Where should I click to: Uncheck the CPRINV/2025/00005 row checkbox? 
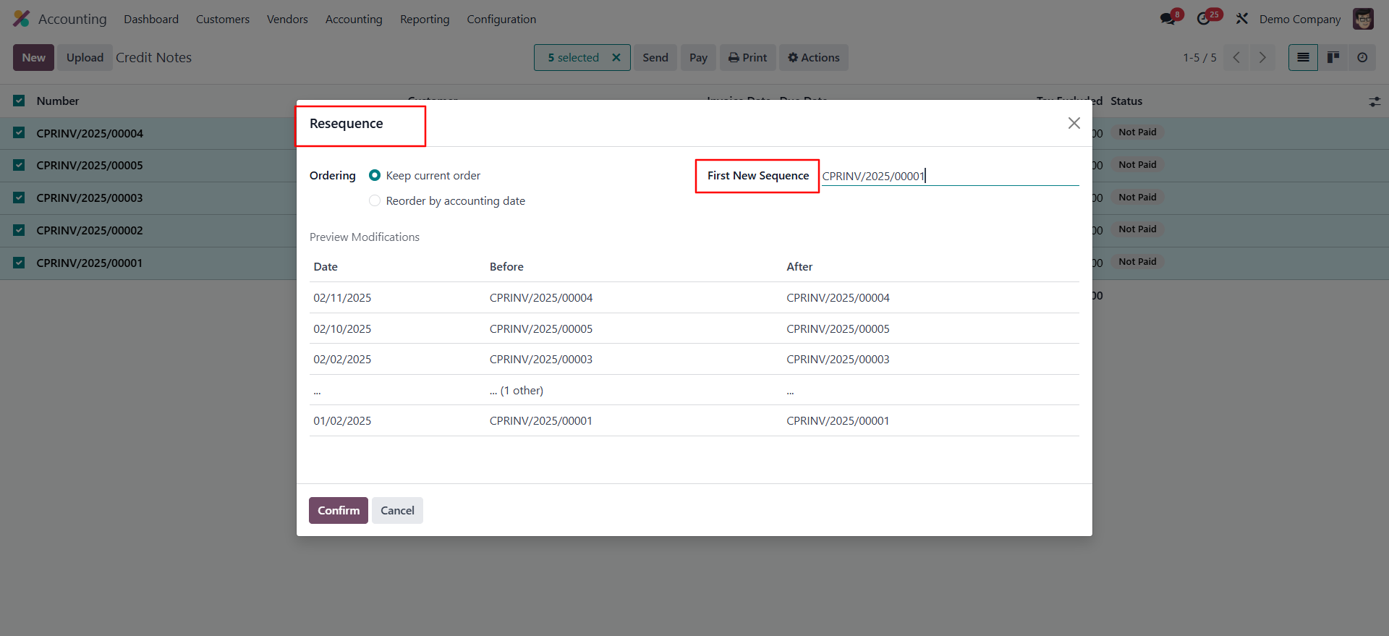click(19, 166)
